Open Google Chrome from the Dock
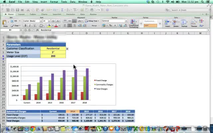 pyautogui.click(x=33, y=129)
